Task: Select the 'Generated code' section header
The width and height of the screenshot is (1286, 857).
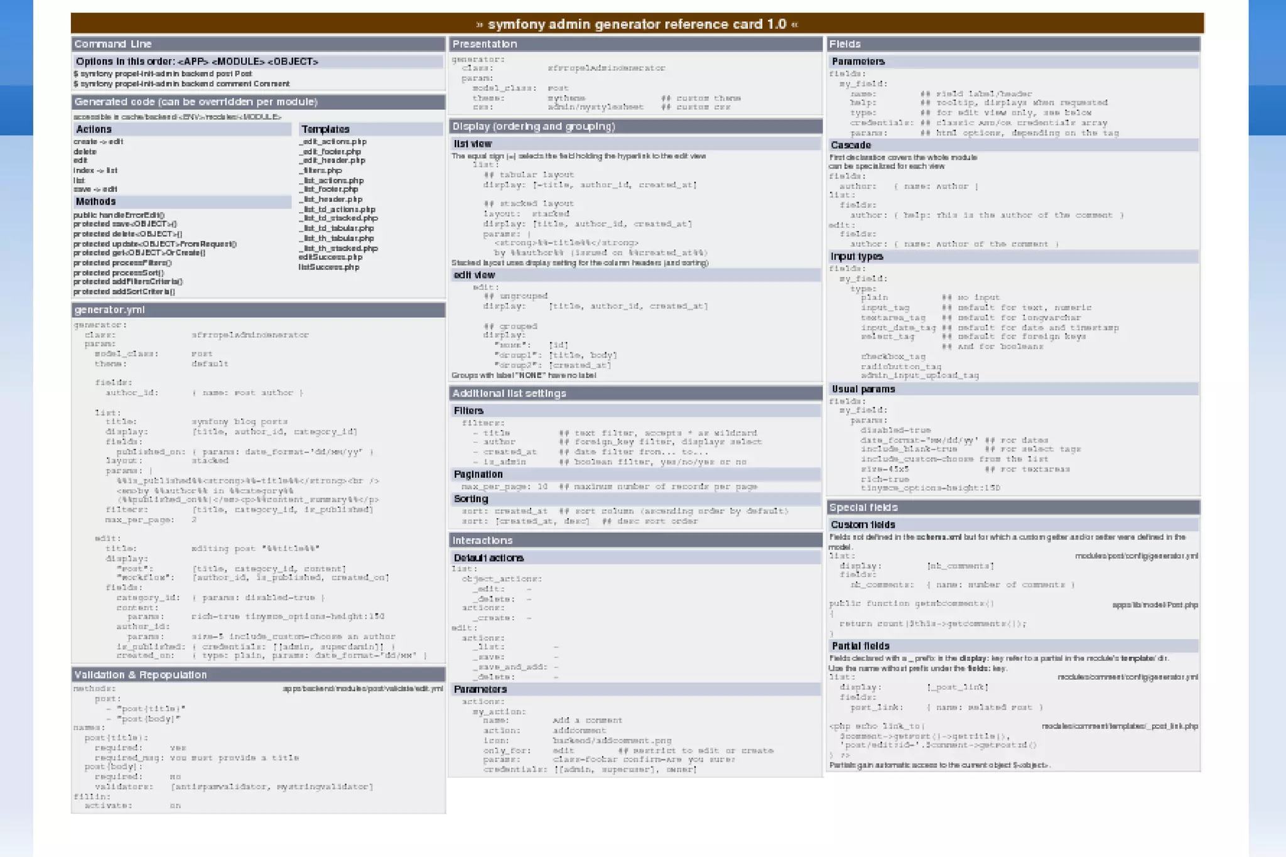Action: [258, 102]
